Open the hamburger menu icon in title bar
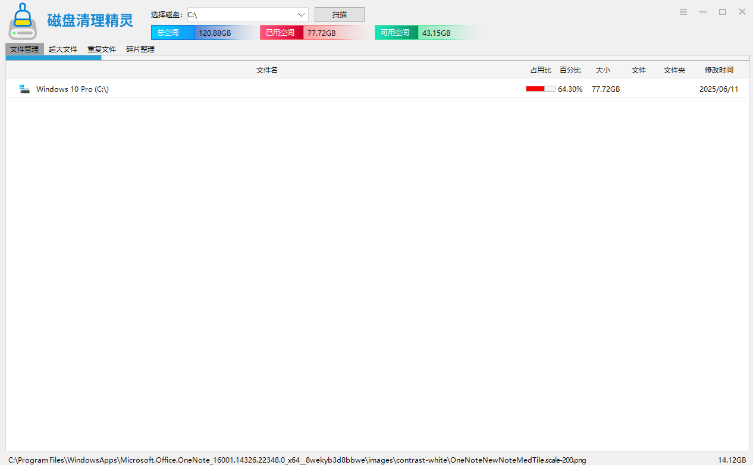Viewport: 753px width, 465px height. (x=683, y=12)
